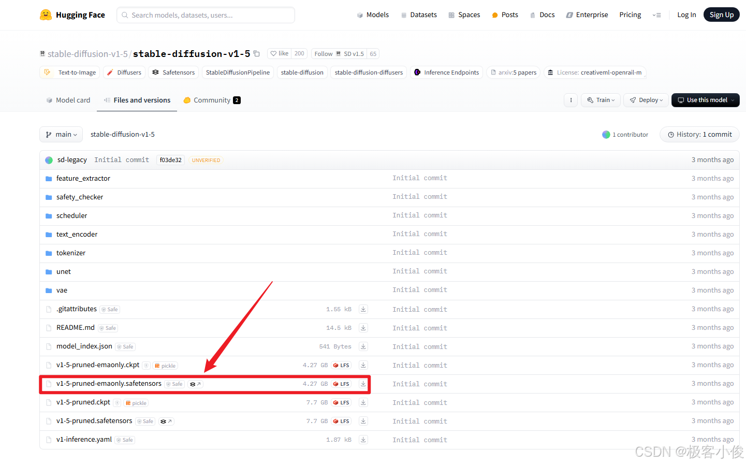Open the safetensors viewer for v1-5-pruned-emaonly.safetensors

[x=195, y=384]
